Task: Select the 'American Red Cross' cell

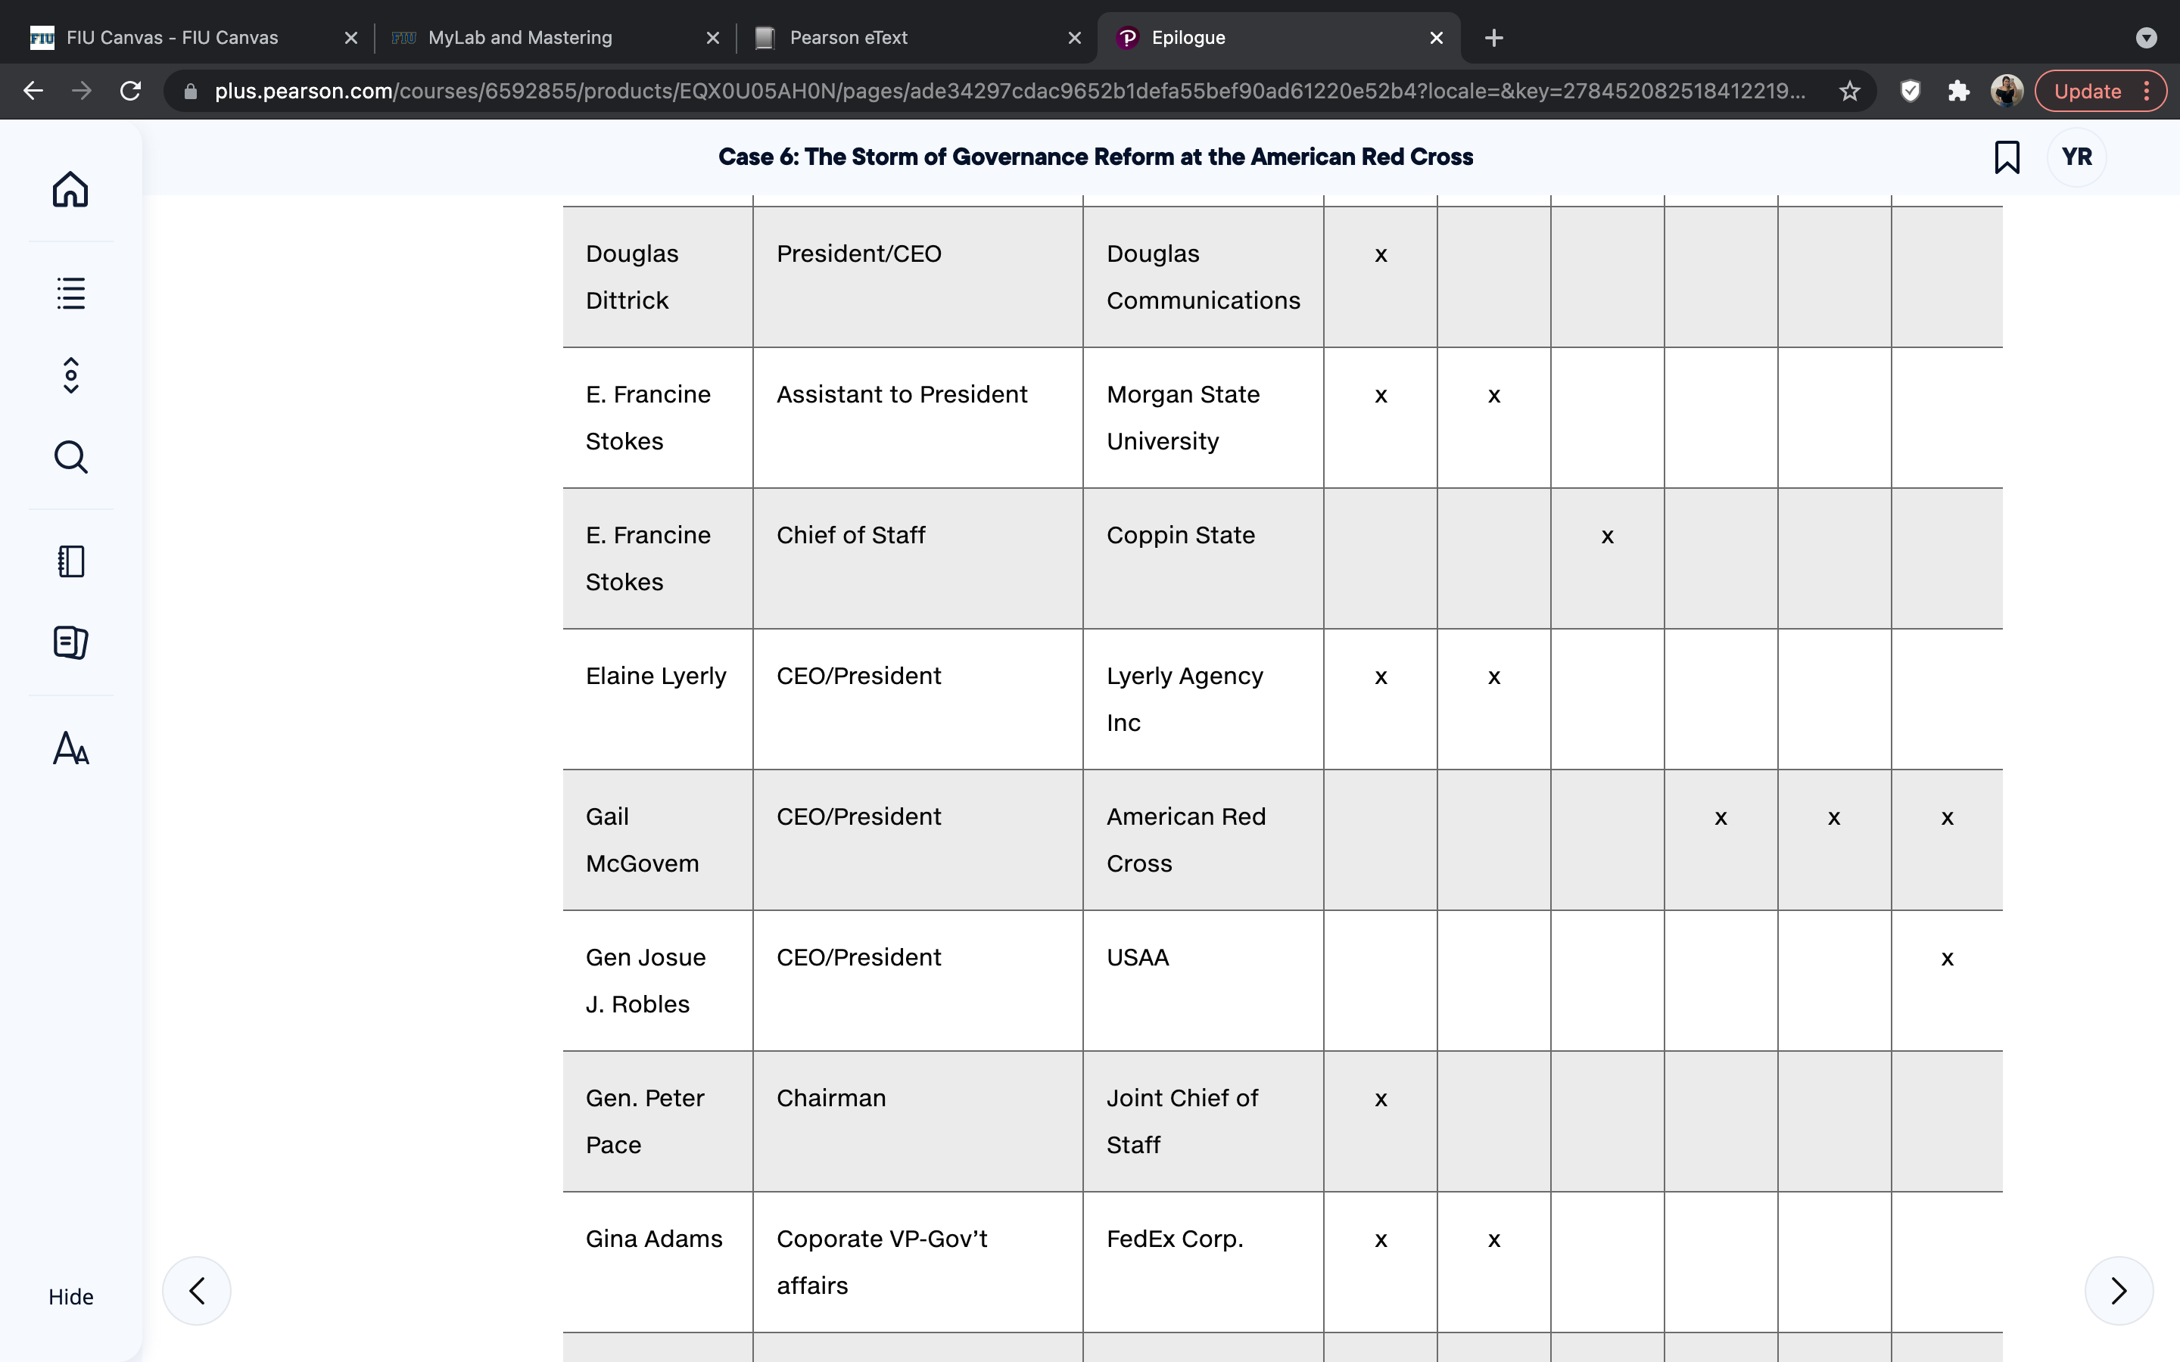Action: pyautogui.click(x=1203, y=840)
